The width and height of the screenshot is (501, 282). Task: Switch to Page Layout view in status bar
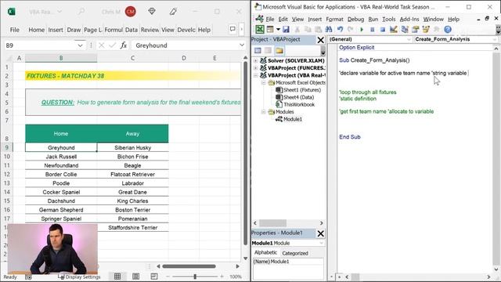point(135,277)
